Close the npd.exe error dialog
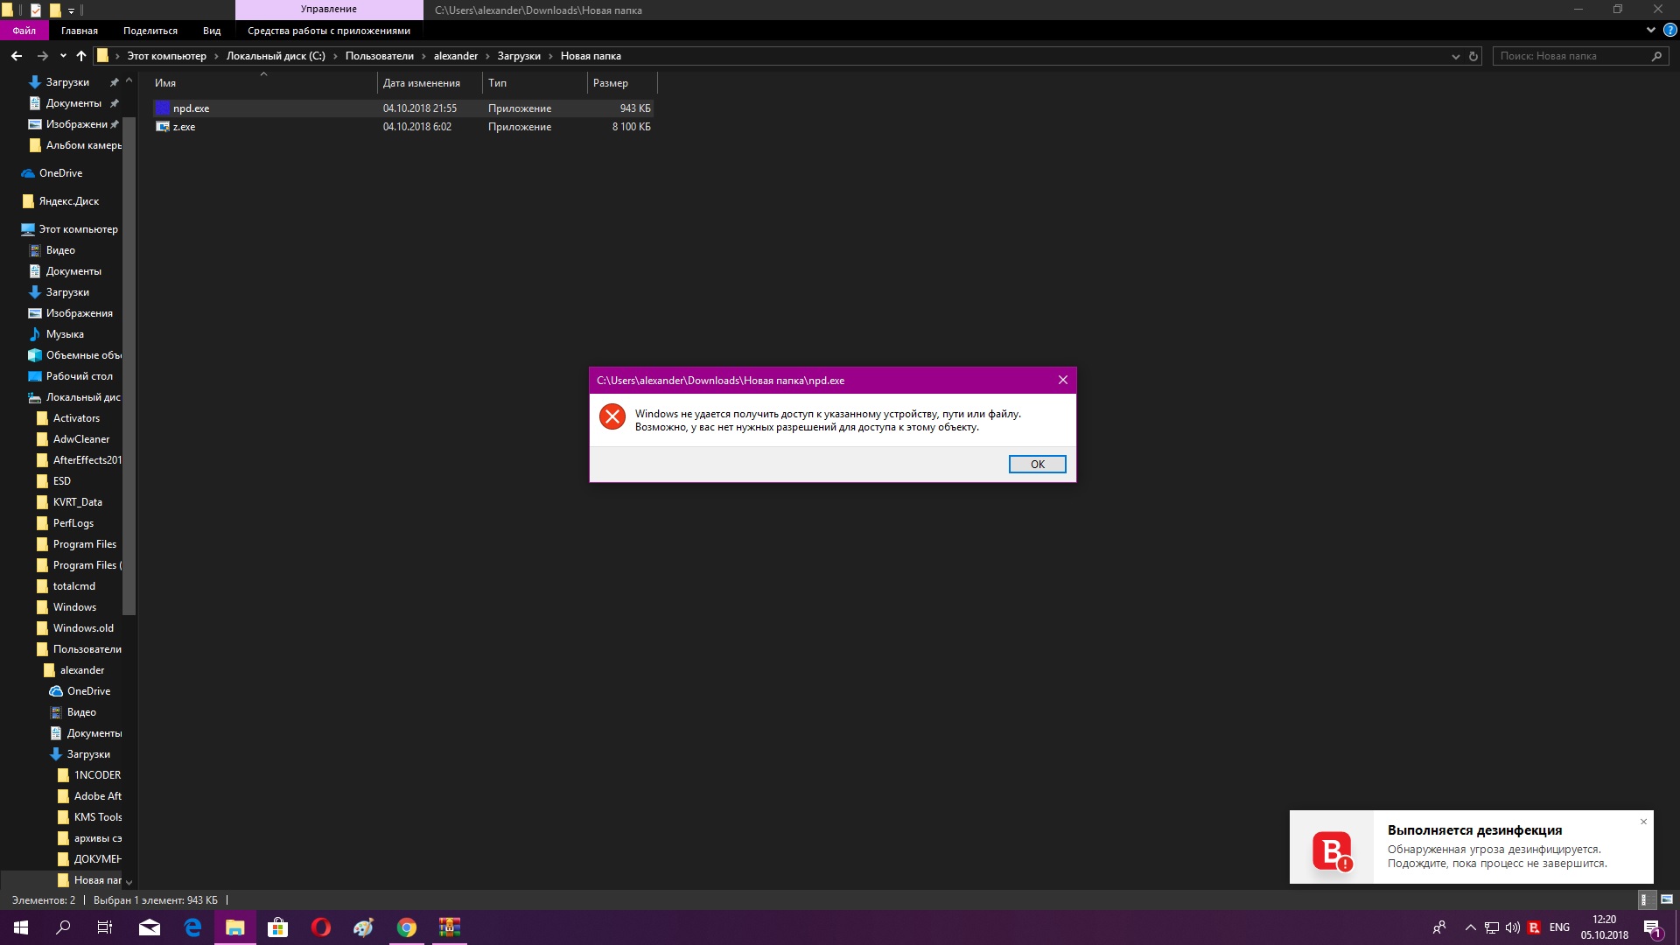 (x=1062, y=380)
